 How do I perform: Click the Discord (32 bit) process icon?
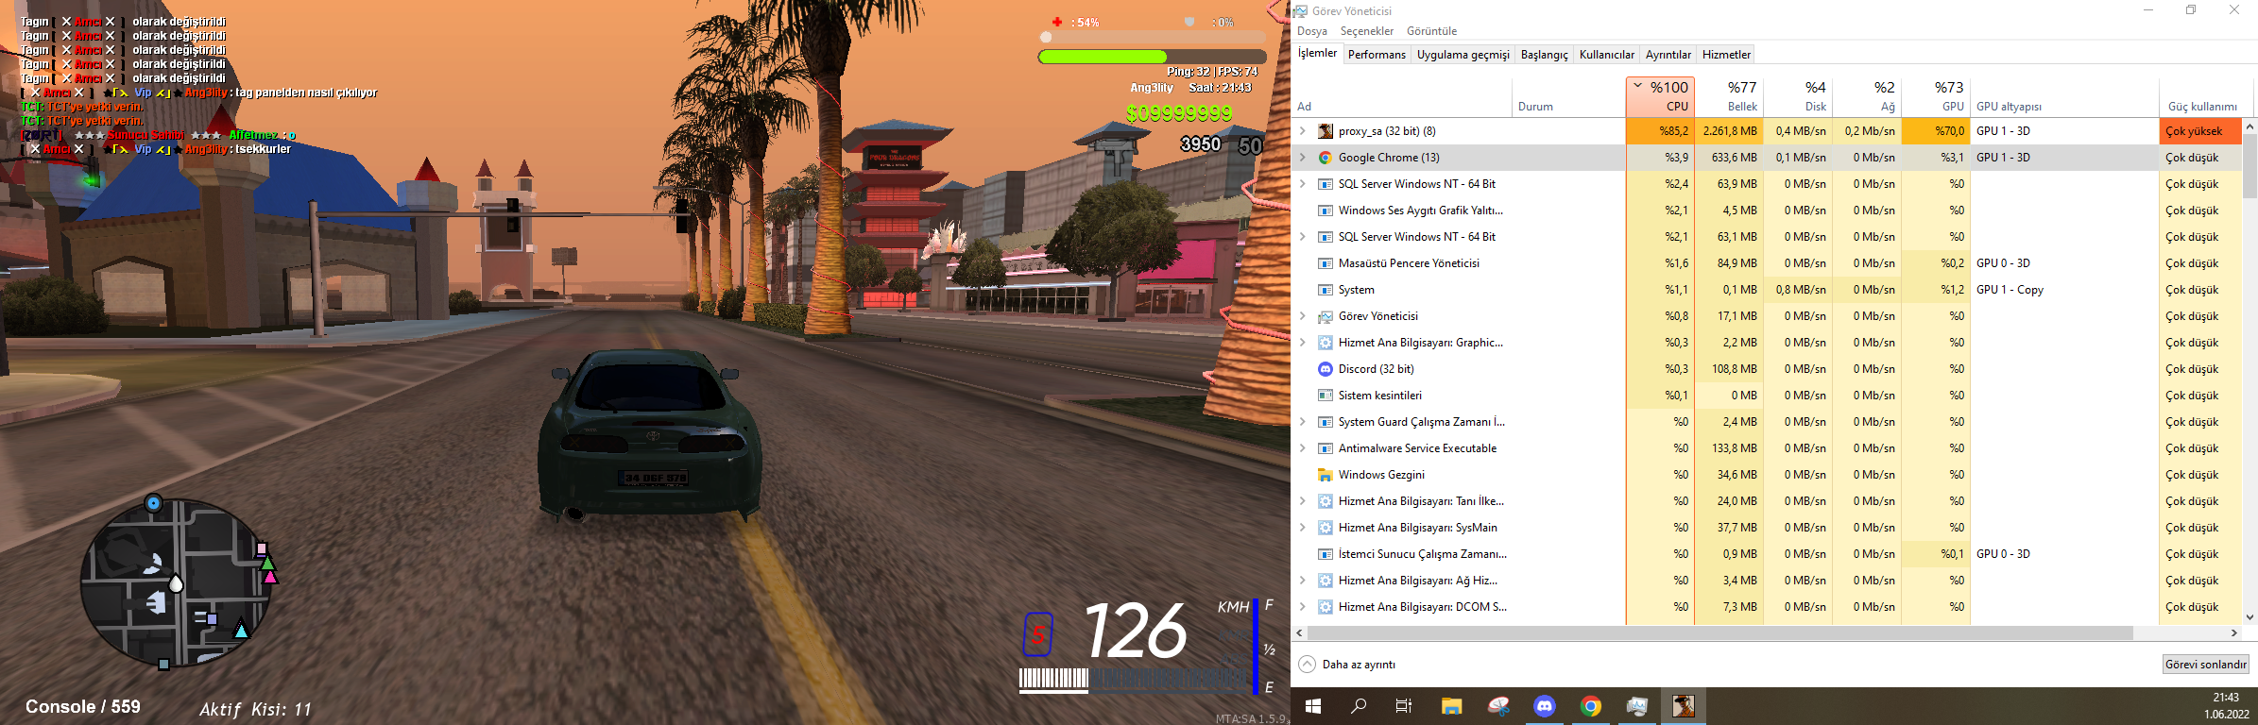pyautogui.click(x=1326, y=369)
